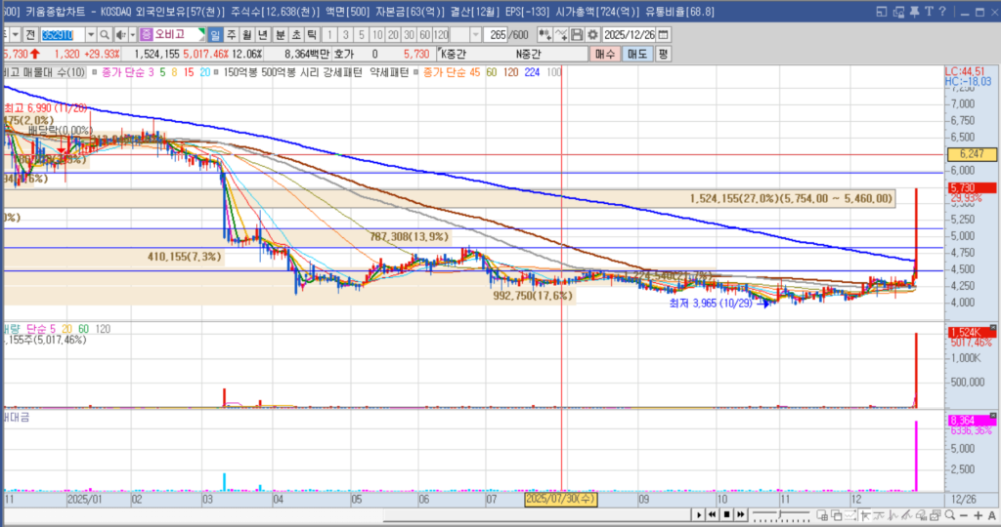Switch to minute (분) chart period
The image size is (1001, 527).
tap(281, 34)
